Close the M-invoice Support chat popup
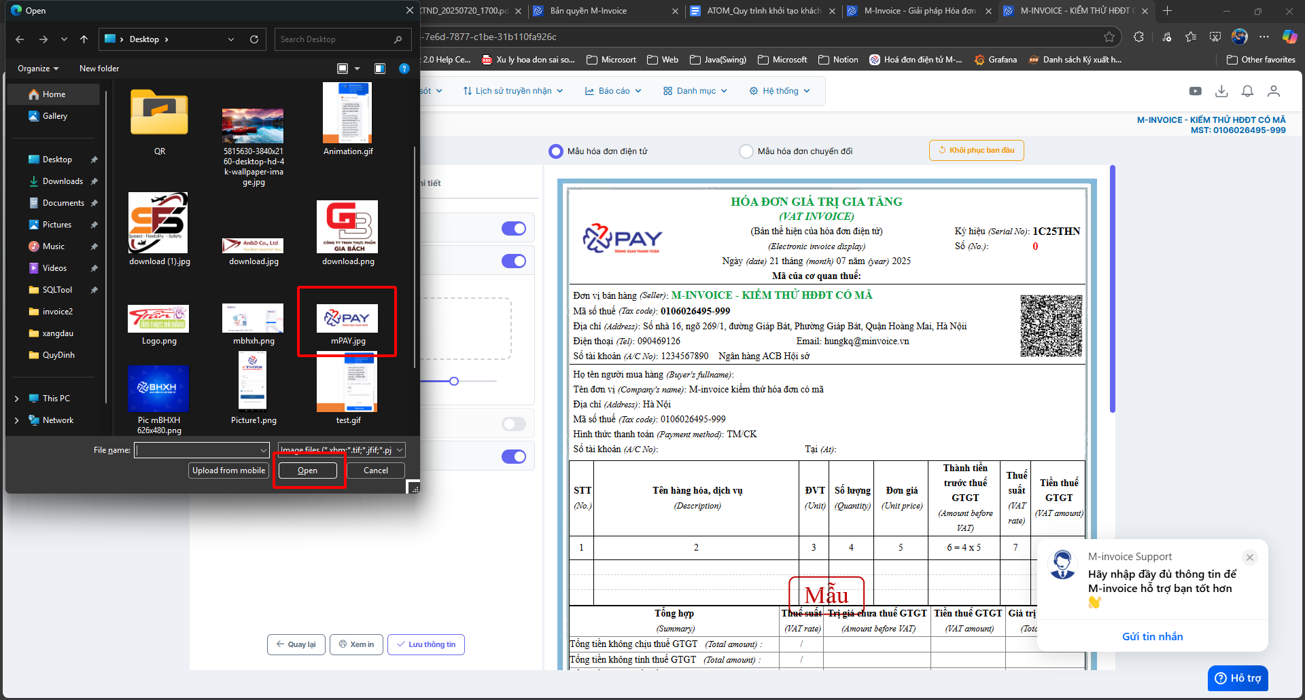Screen dimensions: 1305x700 (1250, 557)
